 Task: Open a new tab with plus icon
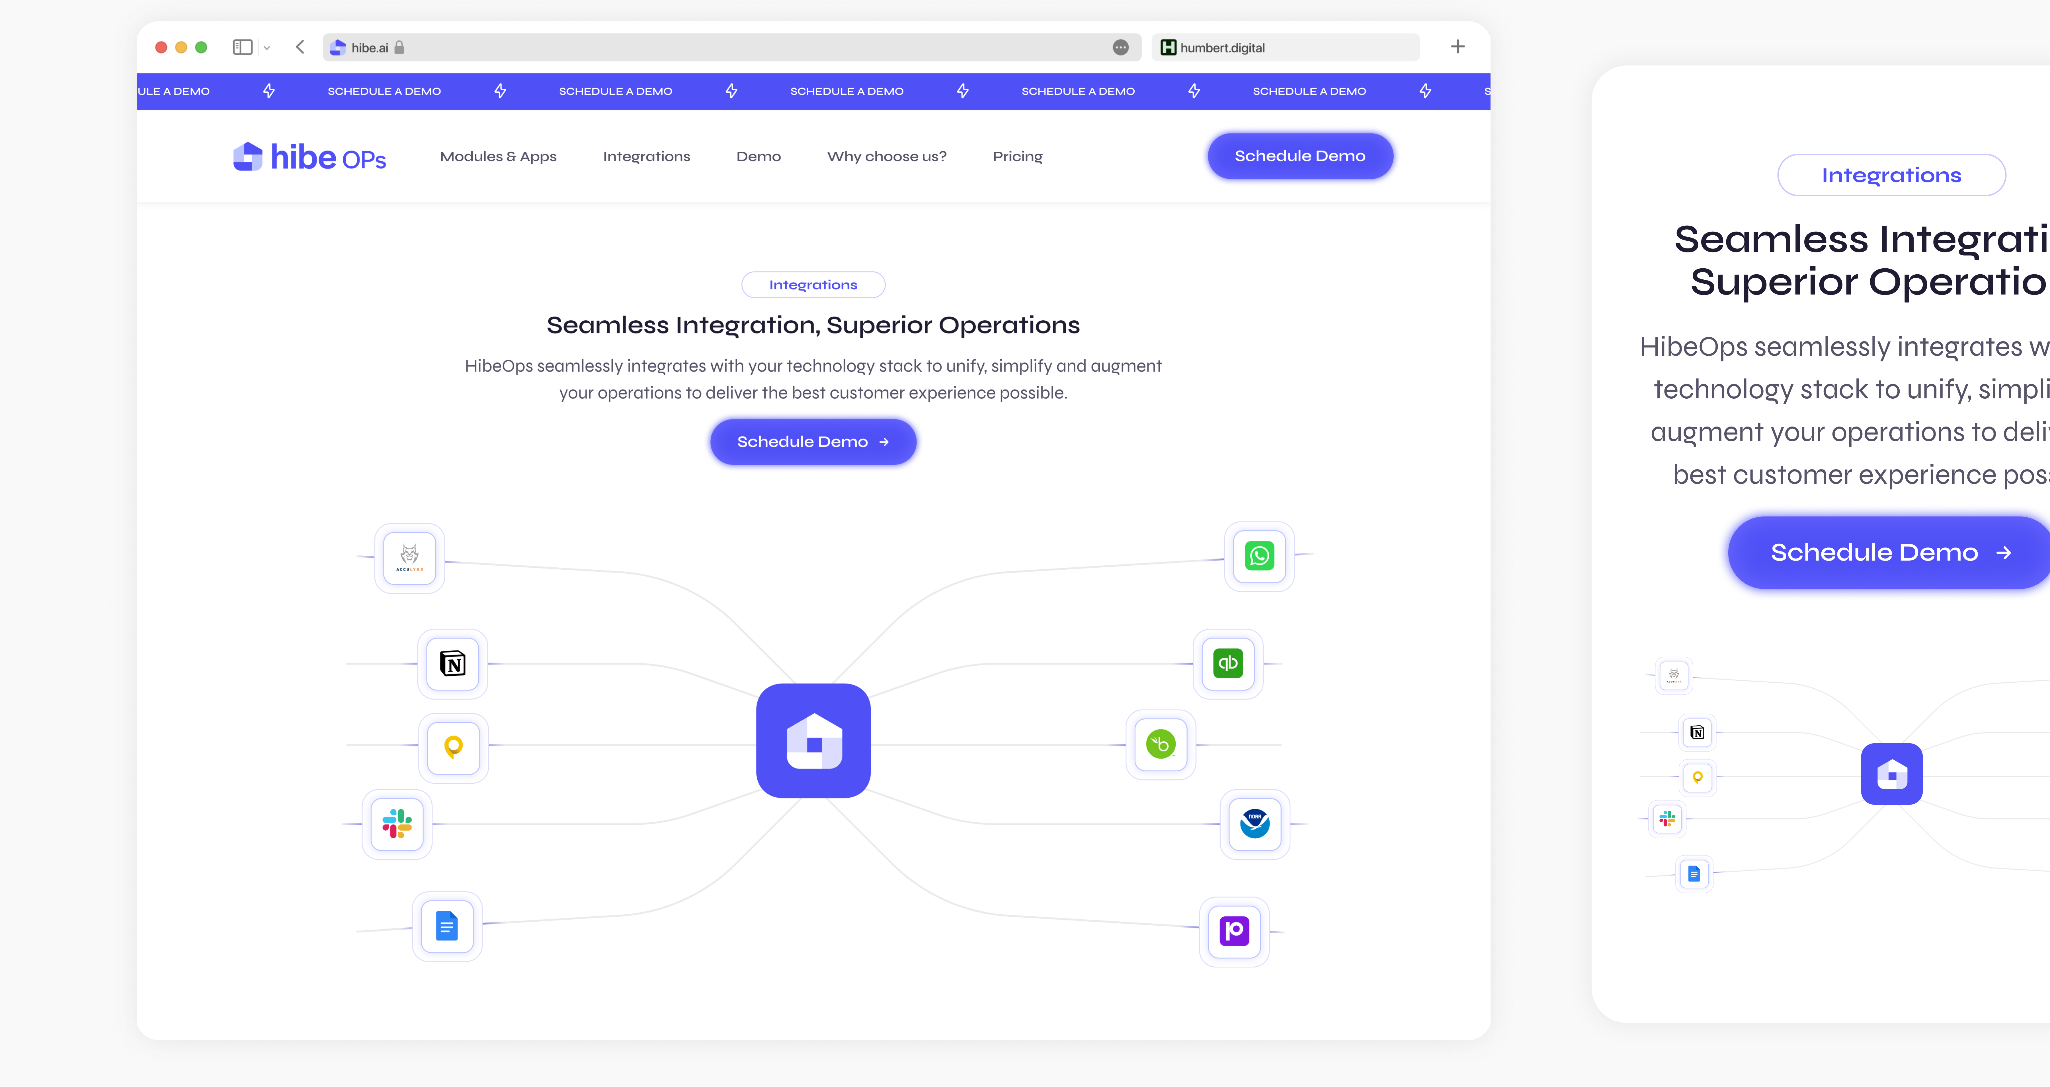tap(1457, 47)
